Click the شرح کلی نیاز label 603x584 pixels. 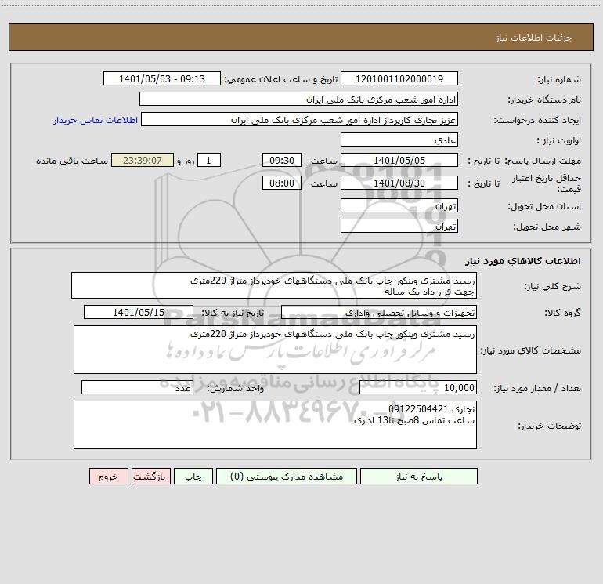pos(553,286)
